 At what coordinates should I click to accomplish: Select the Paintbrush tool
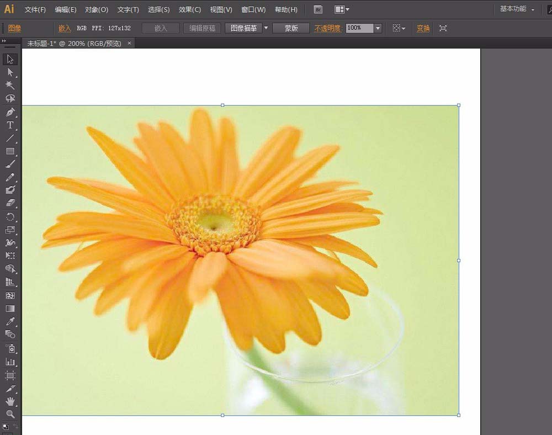10,164
